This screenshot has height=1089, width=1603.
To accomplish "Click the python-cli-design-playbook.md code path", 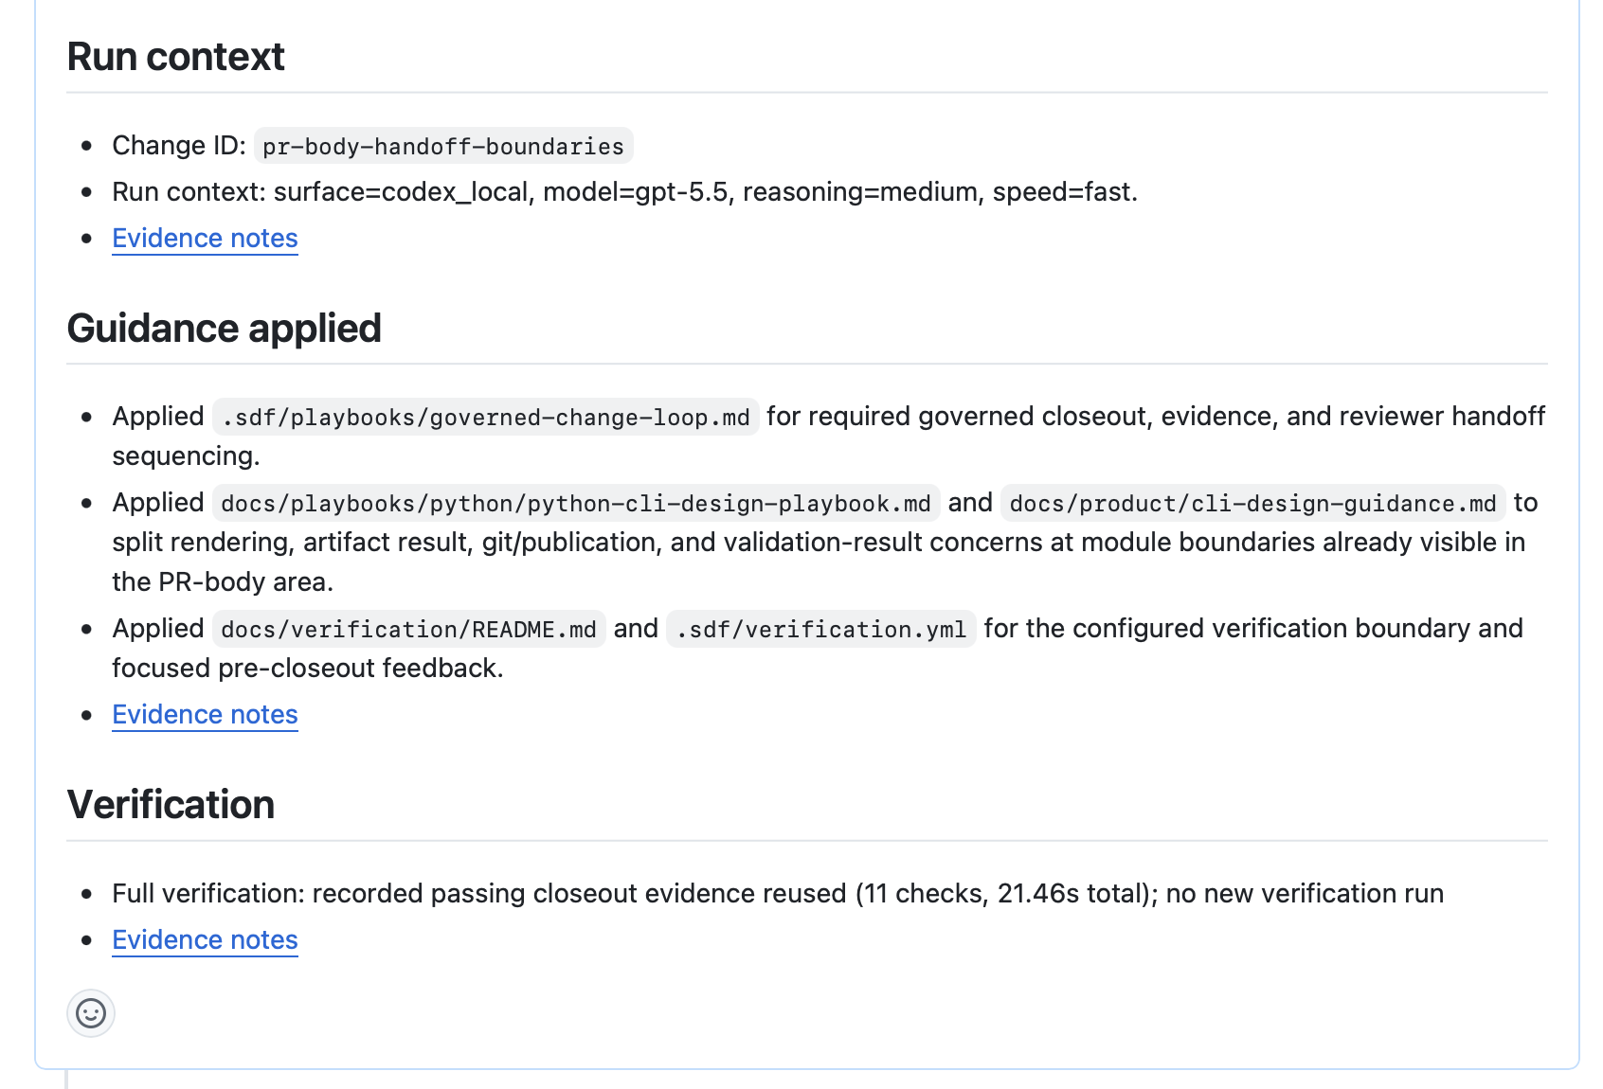I will click(576, 503).
